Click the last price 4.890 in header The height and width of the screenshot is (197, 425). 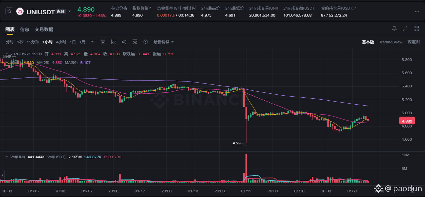tap(86, 9)
